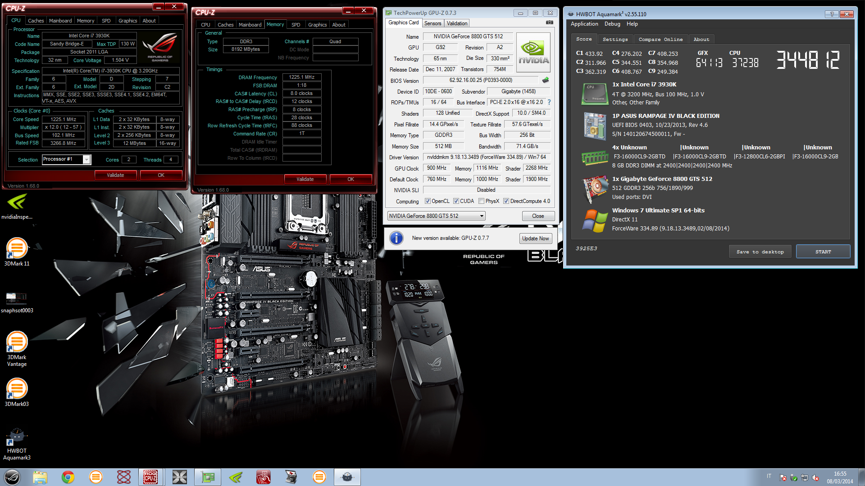Image resolution: width=865 pixels, height=486 pixels.
Task: Launch 3DMark03 desktop shortcut
Action: (17, 392)
